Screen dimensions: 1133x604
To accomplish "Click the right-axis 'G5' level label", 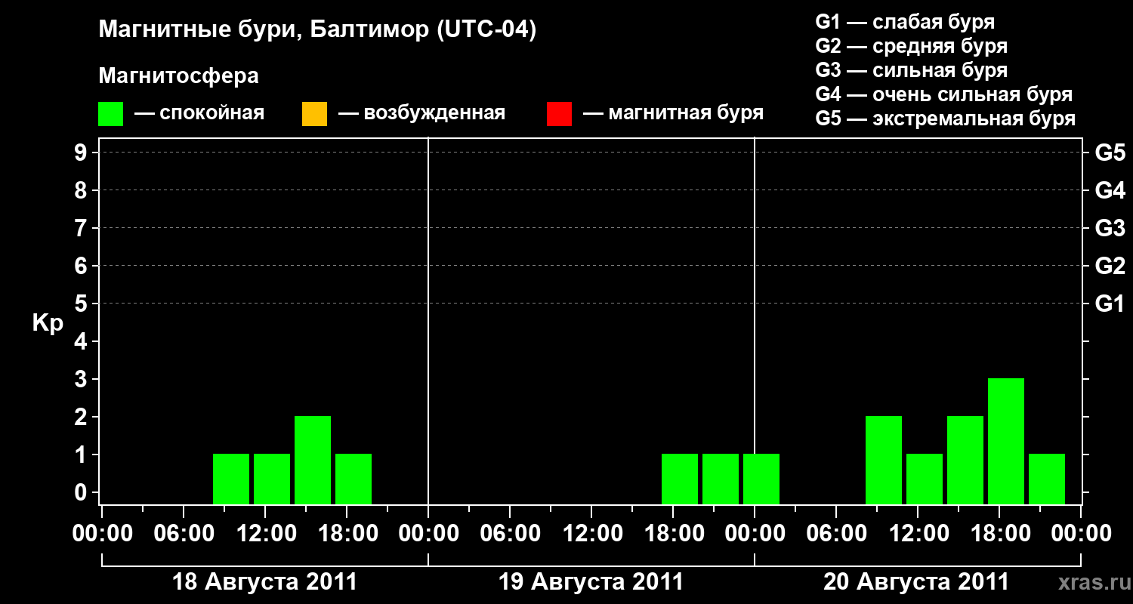I will (1110, 153).
